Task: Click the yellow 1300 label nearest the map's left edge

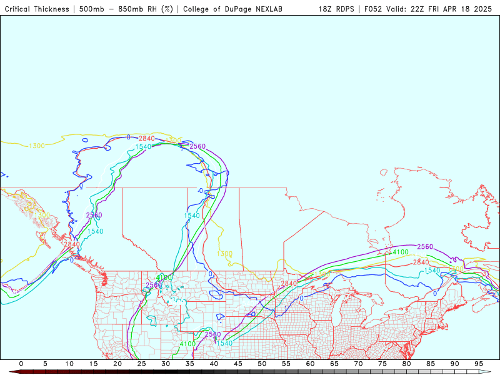Action: [x=37, y=146]
